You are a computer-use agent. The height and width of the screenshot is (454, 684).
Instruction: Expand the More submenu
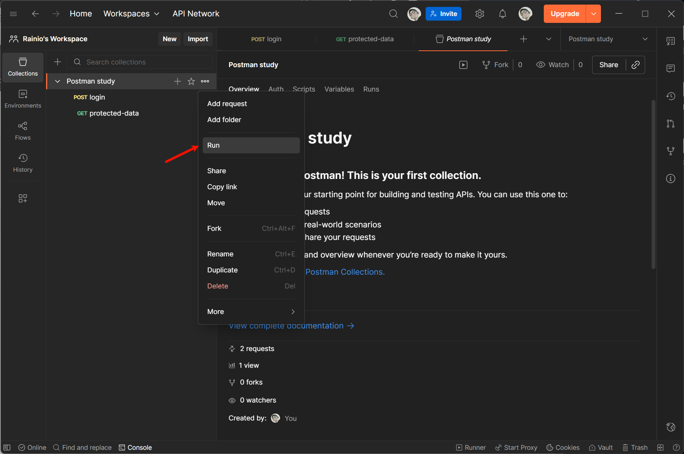251,312
